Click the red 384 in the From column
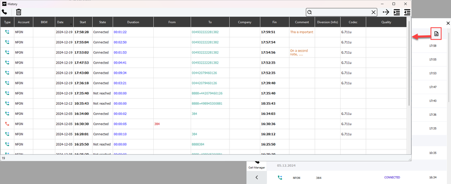 pyautogui.click(x=157, y=124)
